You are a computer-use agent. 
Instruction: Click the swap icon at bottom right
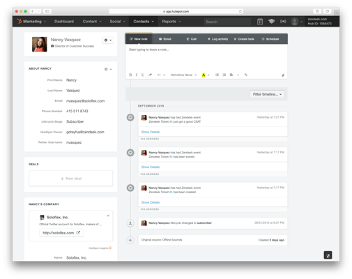[328, 255]
